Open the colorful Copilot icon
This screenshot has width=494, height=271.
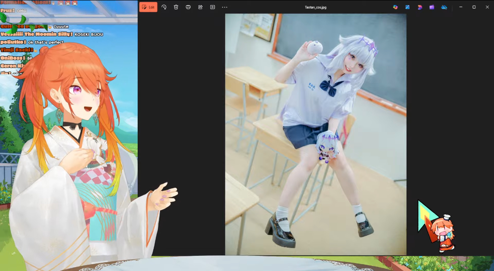pos(395,7)
